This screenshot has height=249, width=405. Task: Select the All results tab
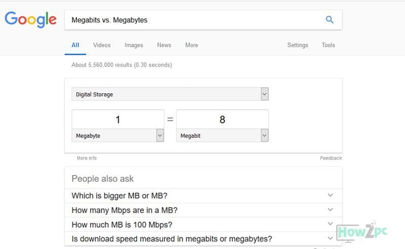coord(75,45)
